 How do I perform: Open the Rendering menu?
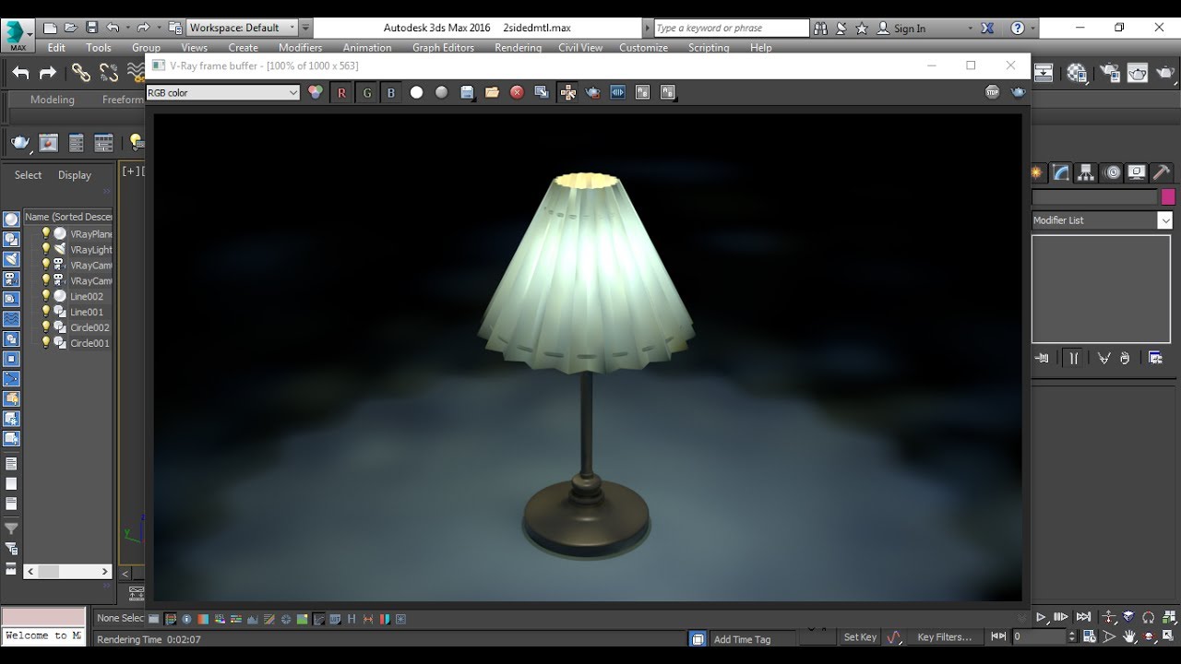517,48
